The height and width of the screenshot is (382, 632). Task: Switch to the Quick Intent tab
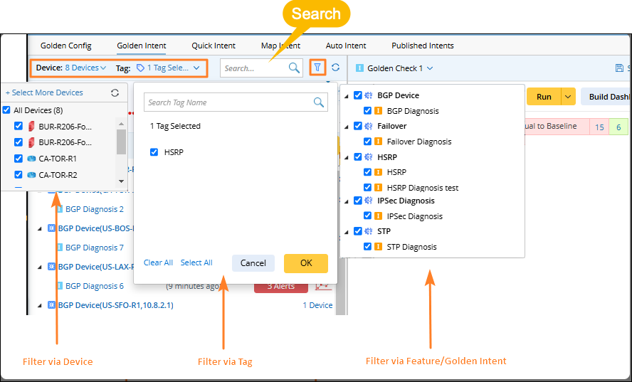coord(214,46)
